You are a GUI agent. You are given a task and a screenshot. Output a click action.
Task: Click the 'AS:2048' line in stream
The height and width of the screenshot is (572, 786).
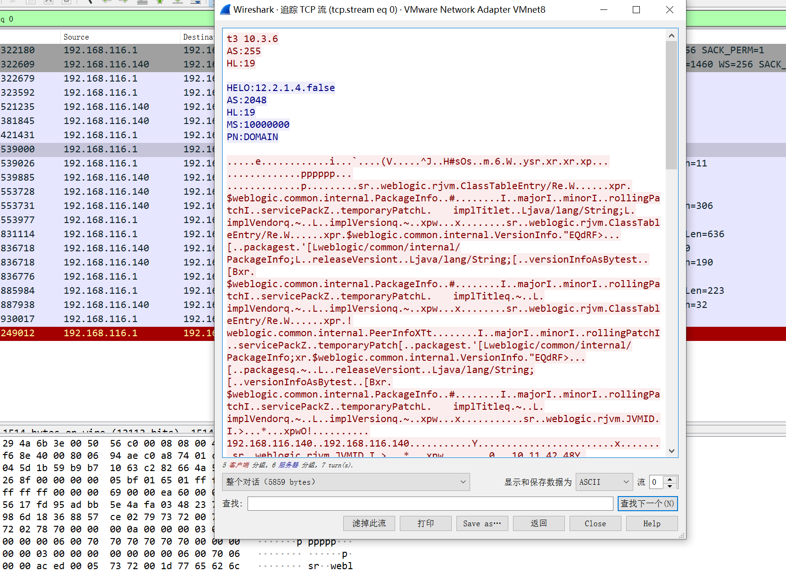247,100
